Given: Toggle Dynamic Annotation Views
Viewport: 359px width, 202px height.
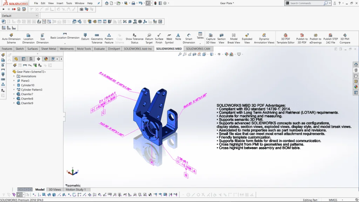Looking at the screenshot, I should [x=264, y=39].
